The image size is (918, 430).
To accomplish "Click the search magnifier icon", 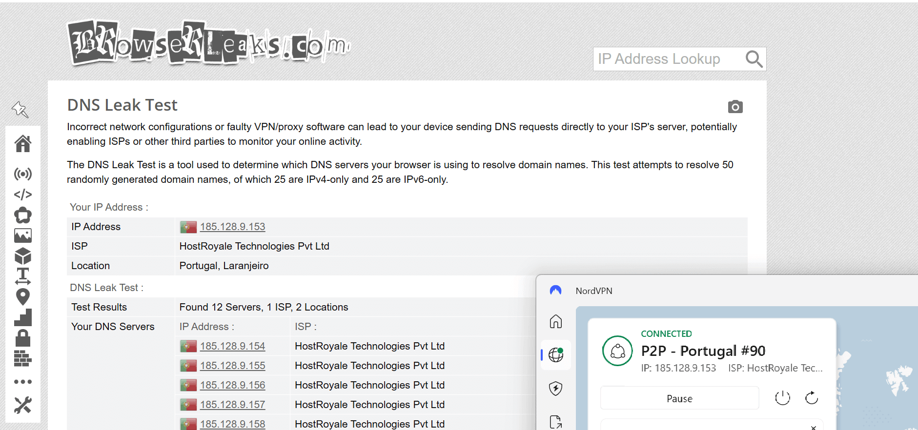I will 754,59.
